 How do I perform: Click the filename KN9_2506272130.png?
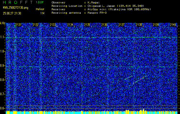coord(15,8)
